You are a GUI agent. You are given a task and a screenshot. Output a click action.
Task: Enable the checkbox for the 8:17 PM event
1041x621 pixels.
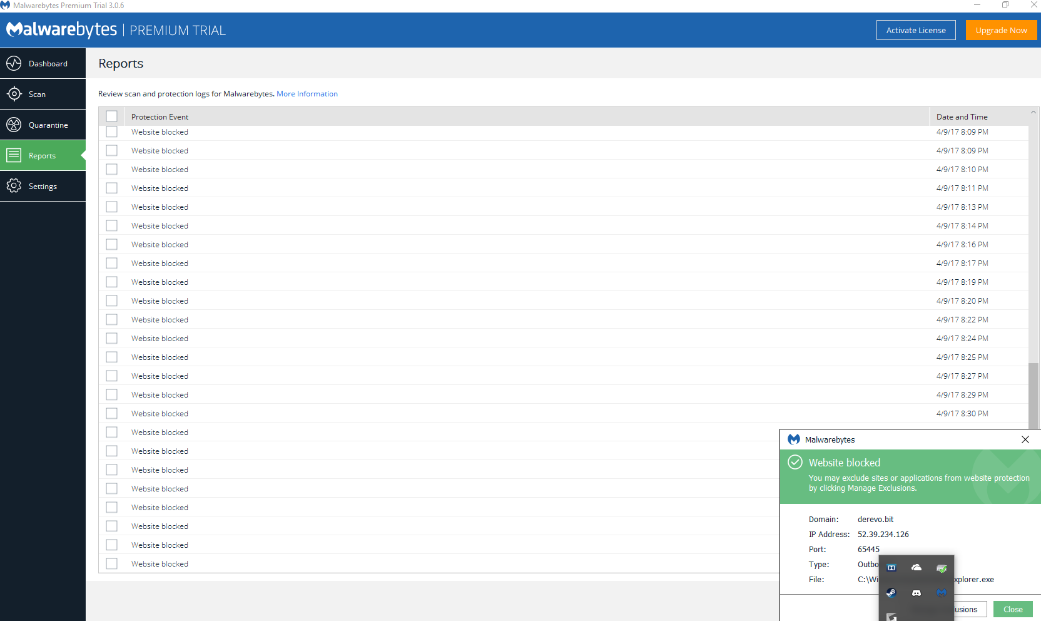pyautogui.click(x=111, y=263)
